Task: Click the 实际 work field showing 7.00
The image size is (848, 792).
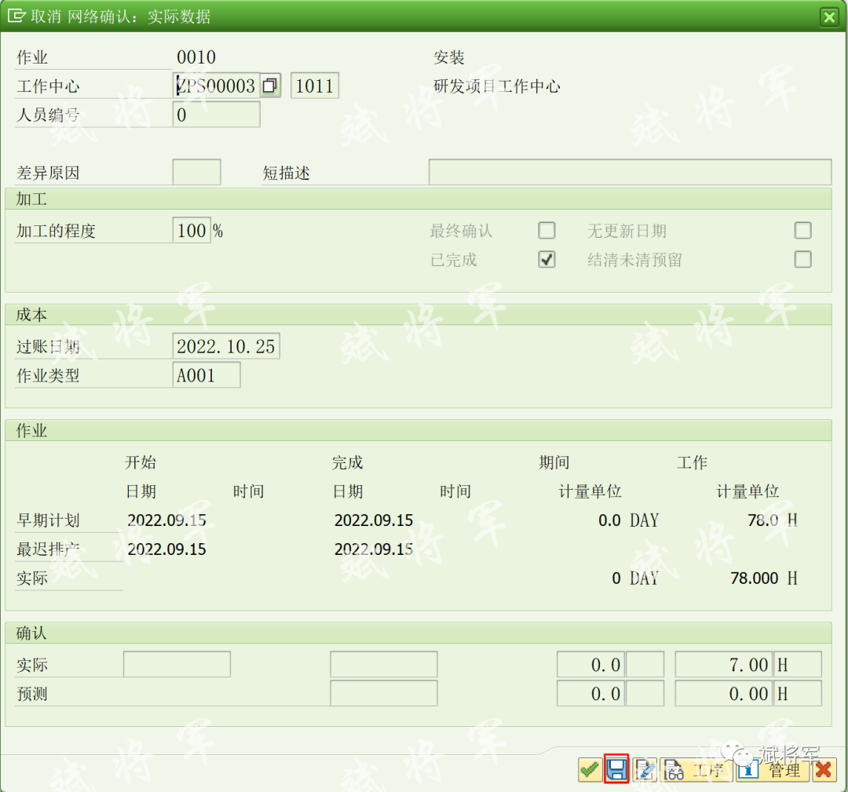Action: click(724, 664)
